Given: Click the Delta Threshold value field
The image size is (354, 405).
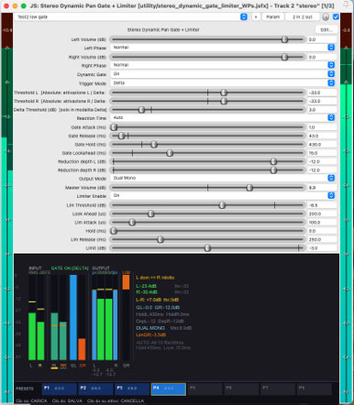Looking at the screenshot, I should 322,110.
